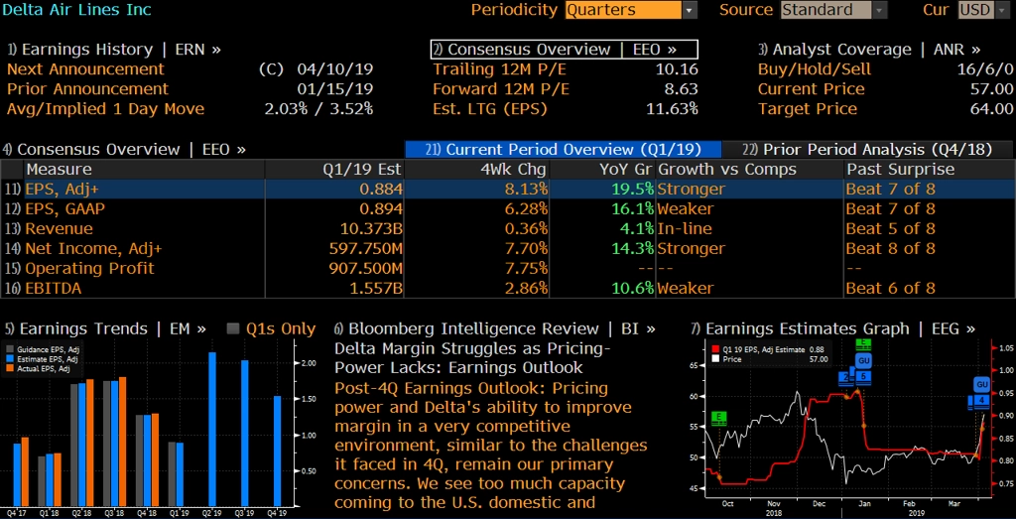The image size is (1016, 519).
Task: Click Revenue 'Beat 5 of 8' surprise
Action: pyautogui.click(x=890, y=228)
